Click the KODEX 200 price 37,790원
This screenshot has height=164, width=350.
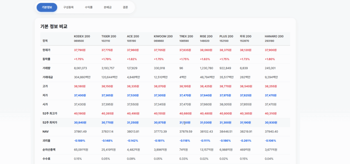80,50
